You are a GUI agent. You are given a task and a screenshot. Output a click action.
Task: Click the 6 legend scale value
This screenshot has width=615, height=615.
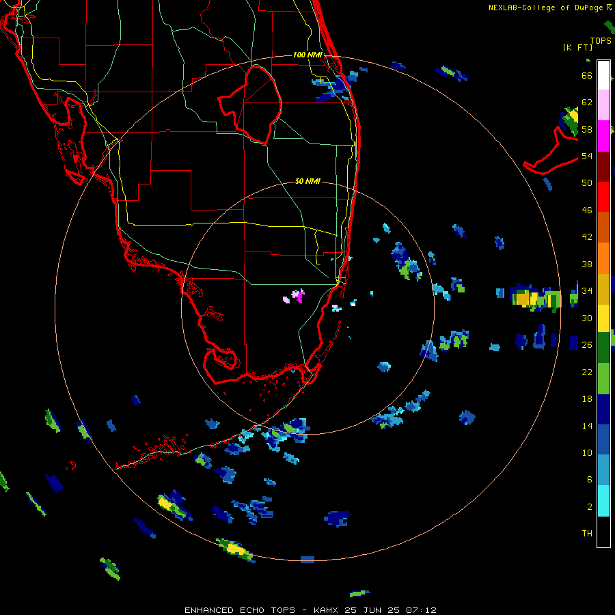[x=590, y=480]
